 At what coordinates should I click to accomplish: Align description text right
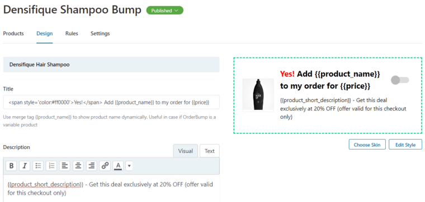(x=92, y=166)
